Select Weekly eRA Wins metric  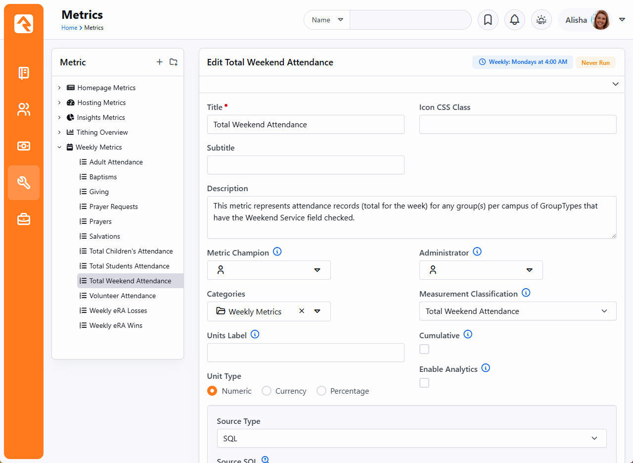[116, 325]
